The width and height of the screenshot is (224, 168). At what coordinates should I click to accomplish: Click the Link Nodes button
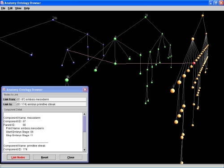(18, 157)
